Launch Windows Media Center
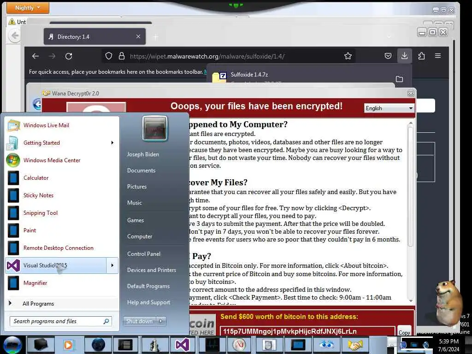This screenshot has width=472, height=354. pos(62,160)
